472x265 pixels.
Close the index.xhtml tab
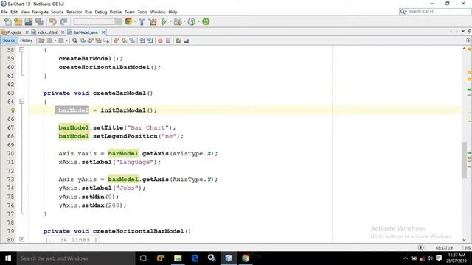click(63, 32)
